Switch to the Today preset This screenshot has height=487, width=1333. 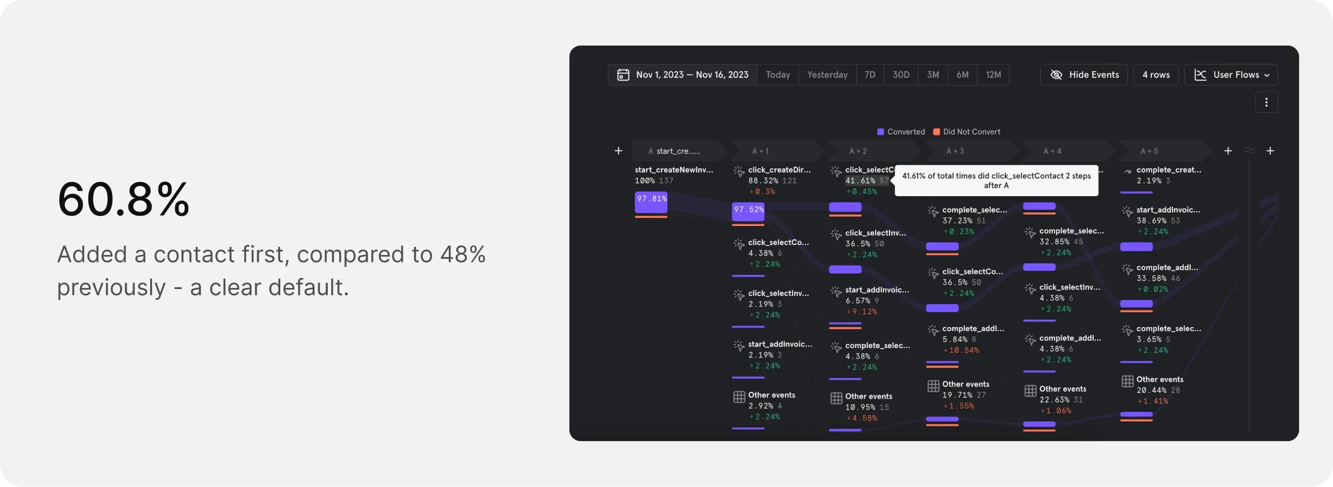coord(778,74)
